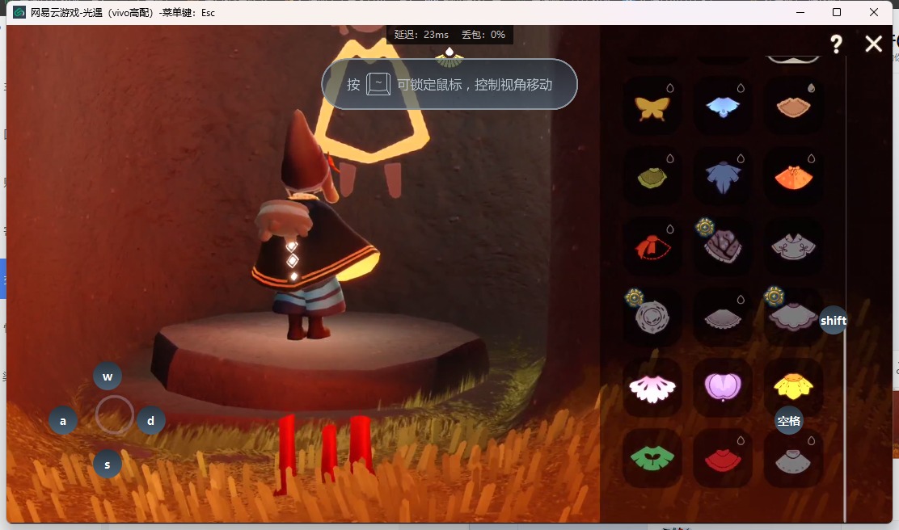Maximize the cloud game window
Image resolution: width=899 pixels, height=530 pixels.
click(x=837, y=12)
